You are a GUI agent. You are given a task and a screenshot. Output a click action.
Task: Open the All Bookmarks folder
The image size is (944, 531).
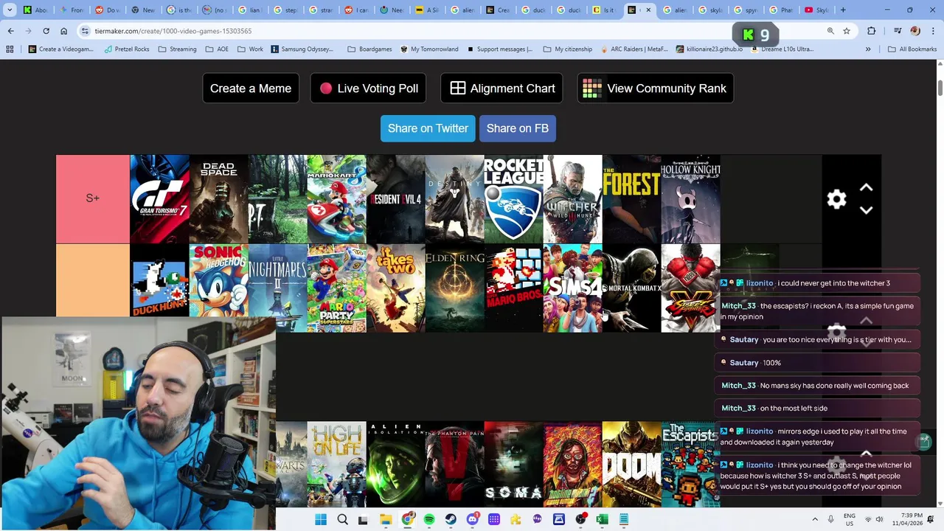pyautogui.click(x=912, y=49)
